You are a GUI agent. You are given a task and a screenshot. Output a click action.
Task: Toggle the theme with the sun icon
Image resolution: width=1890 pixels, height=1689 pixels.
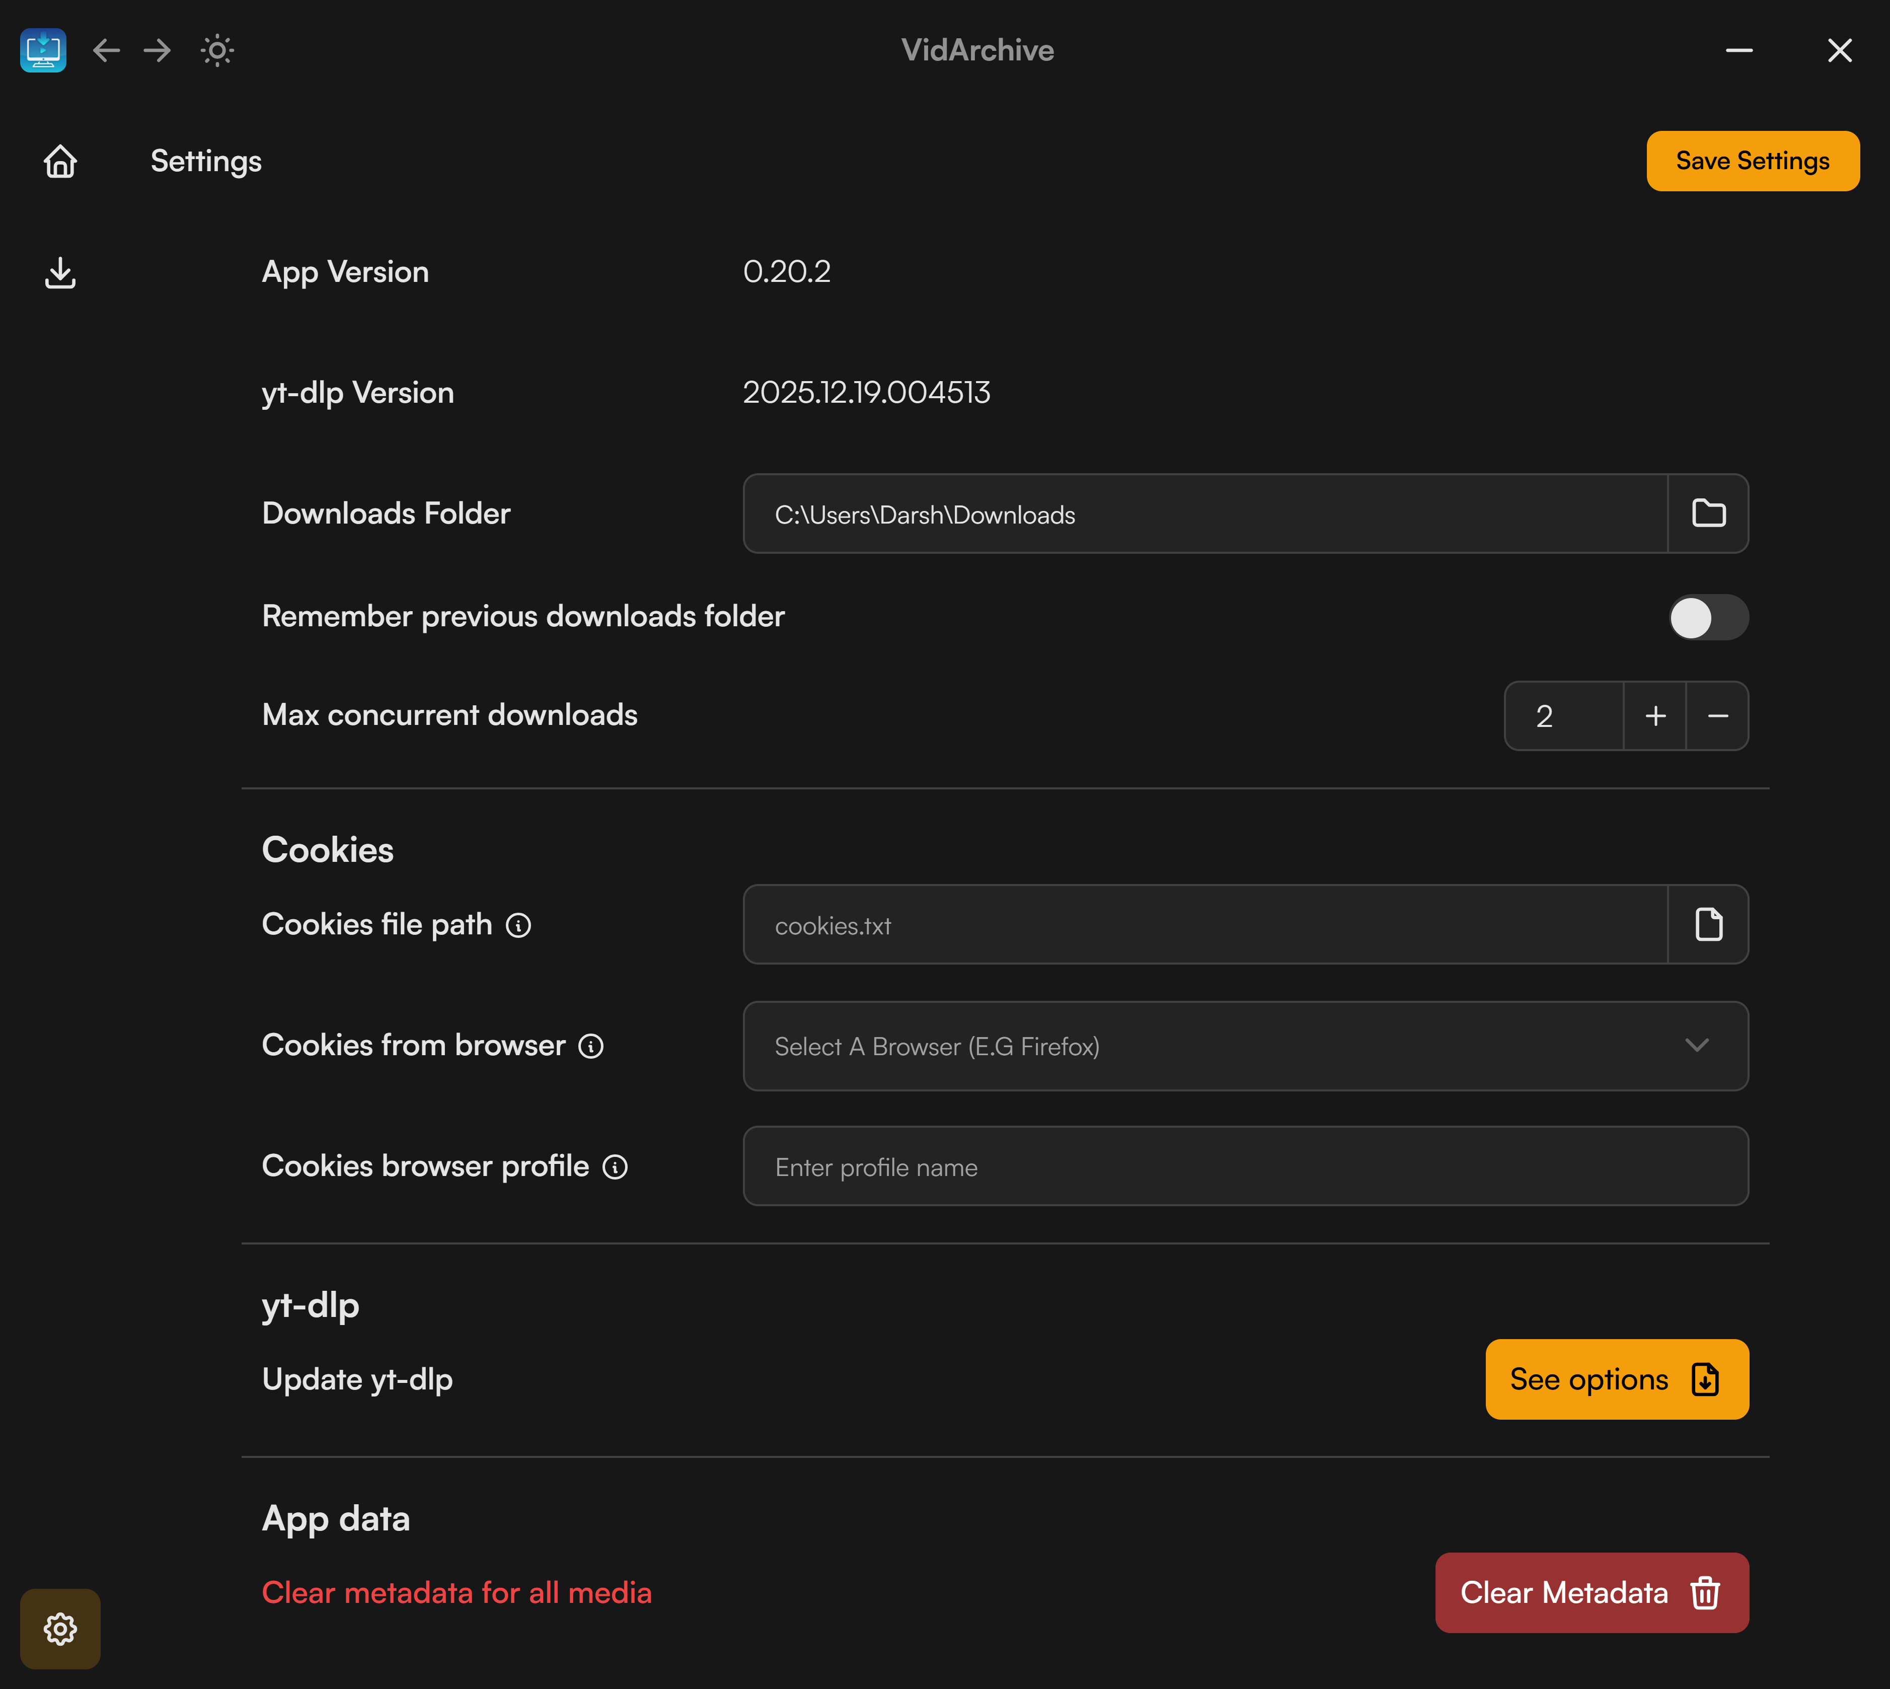click(x=217, y=51)
